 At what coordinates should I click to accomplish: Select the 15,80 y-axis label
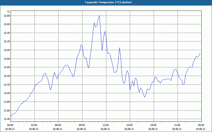[7, 16]
